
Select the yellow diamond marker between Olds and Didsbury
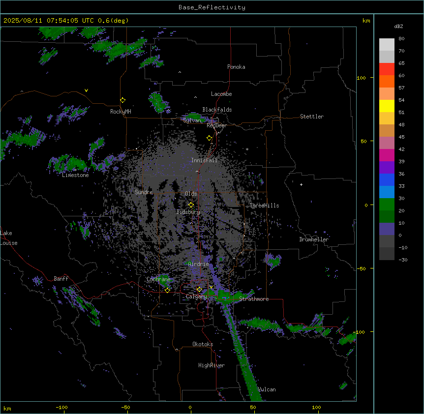click(x=191, y=205)
